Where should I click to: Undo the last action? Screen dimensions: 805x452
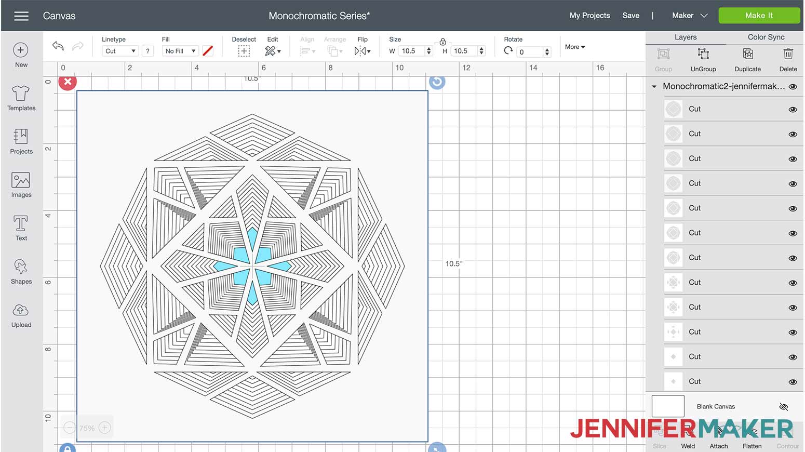point(58,46)
